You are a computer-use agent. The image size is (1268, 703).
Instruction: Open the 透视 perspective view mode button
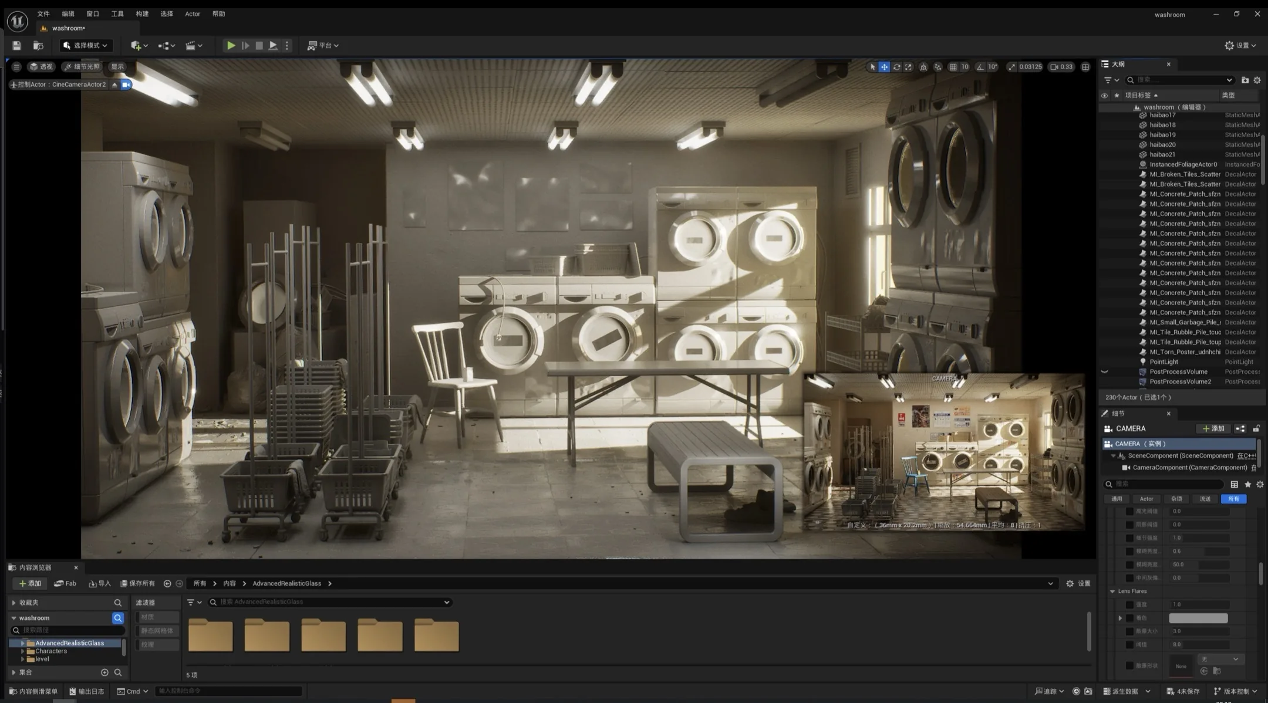(41, 67)
